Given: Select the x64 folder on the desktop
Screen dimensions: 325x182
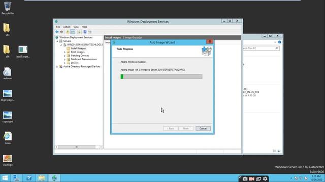Looking at the screenshot, I should 7,29.
